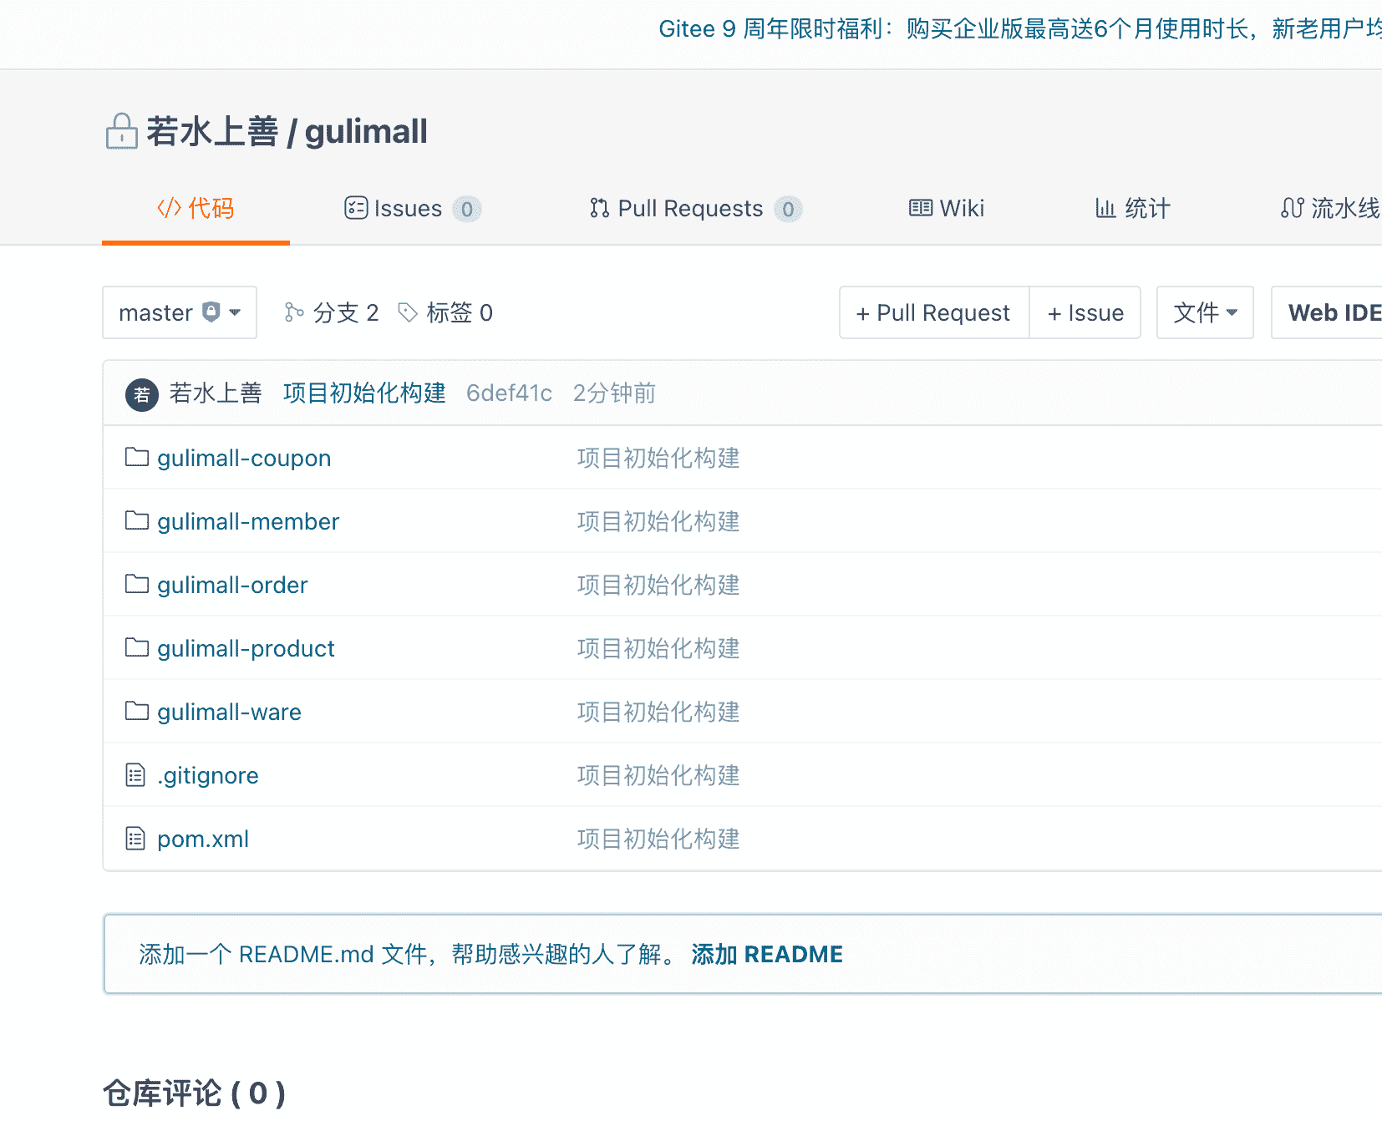
Task: Click file icon of pom.xml
Action: point(135,838)
